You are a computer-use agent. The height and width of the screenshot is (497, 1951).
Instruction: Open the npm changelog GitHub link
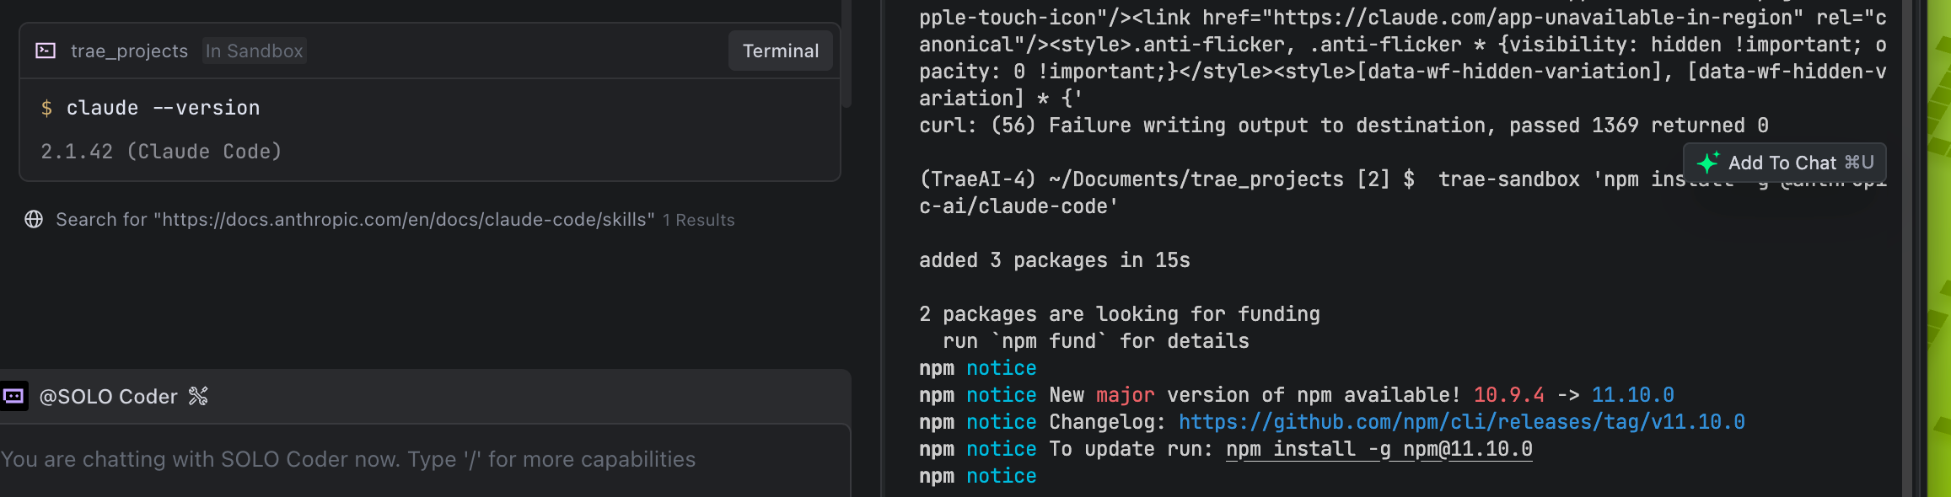pos(1461,422)
